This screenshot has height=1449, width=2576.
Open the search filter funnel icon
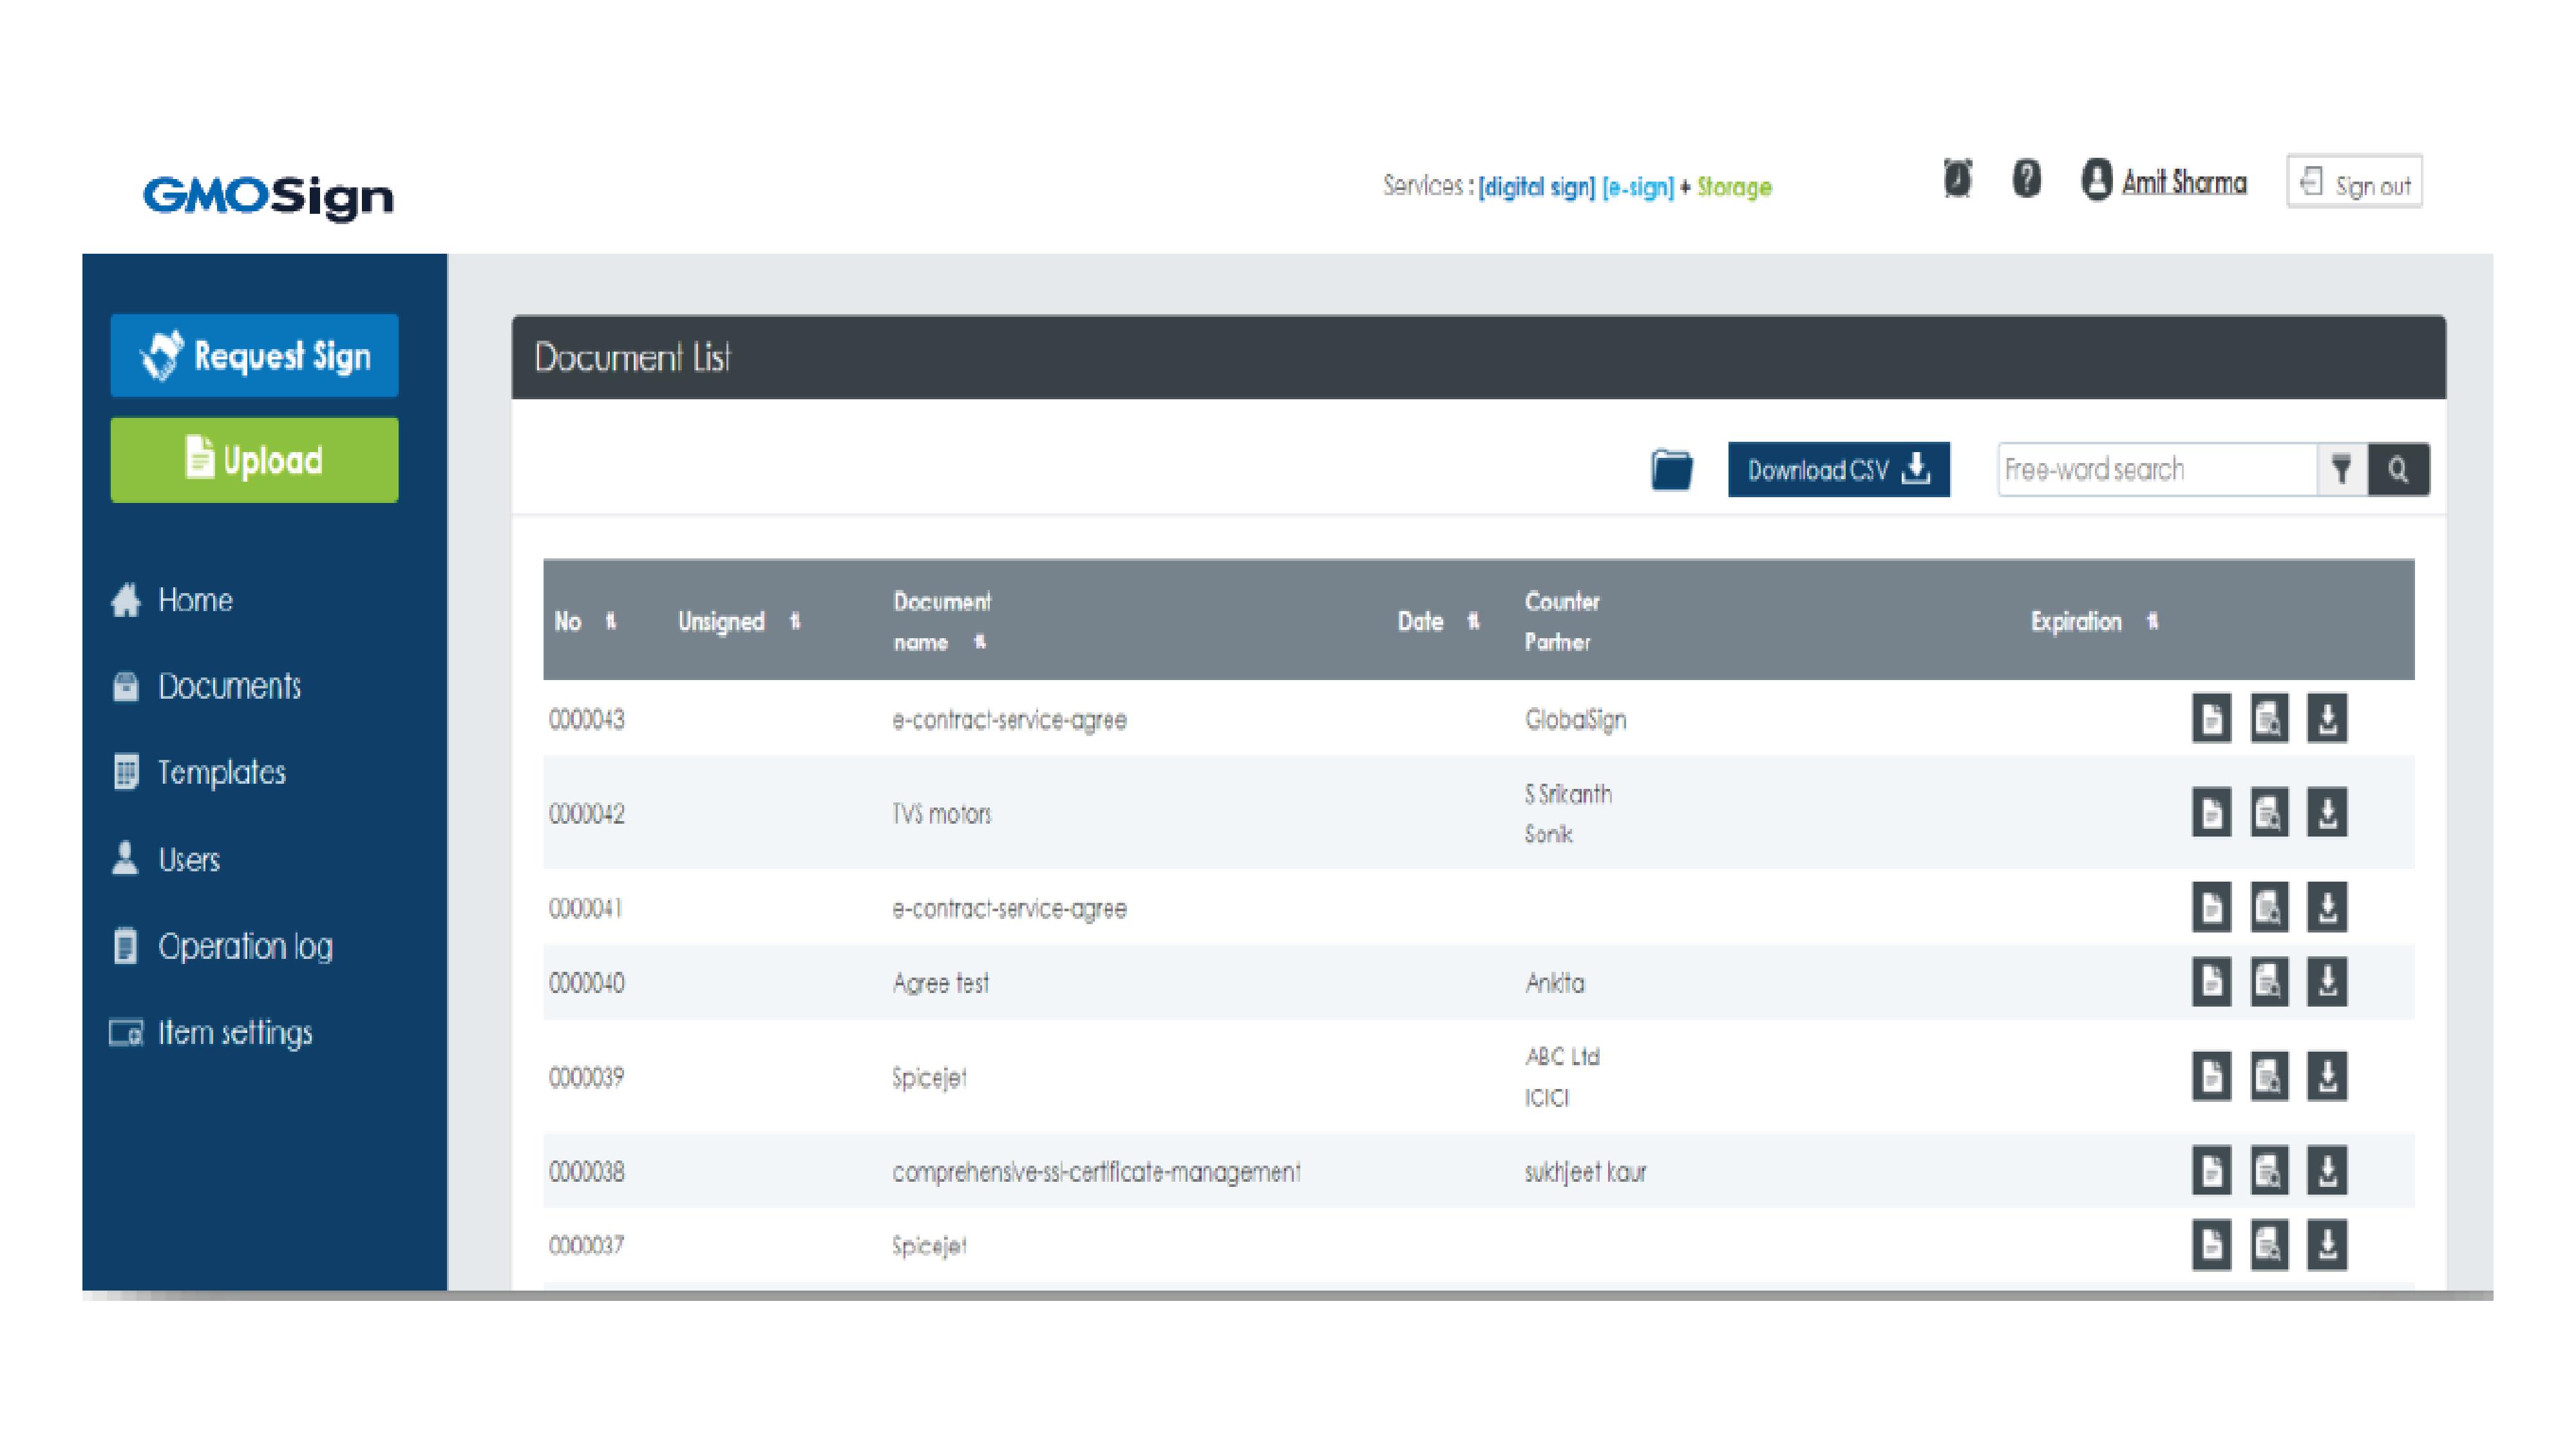point(2341,469)
